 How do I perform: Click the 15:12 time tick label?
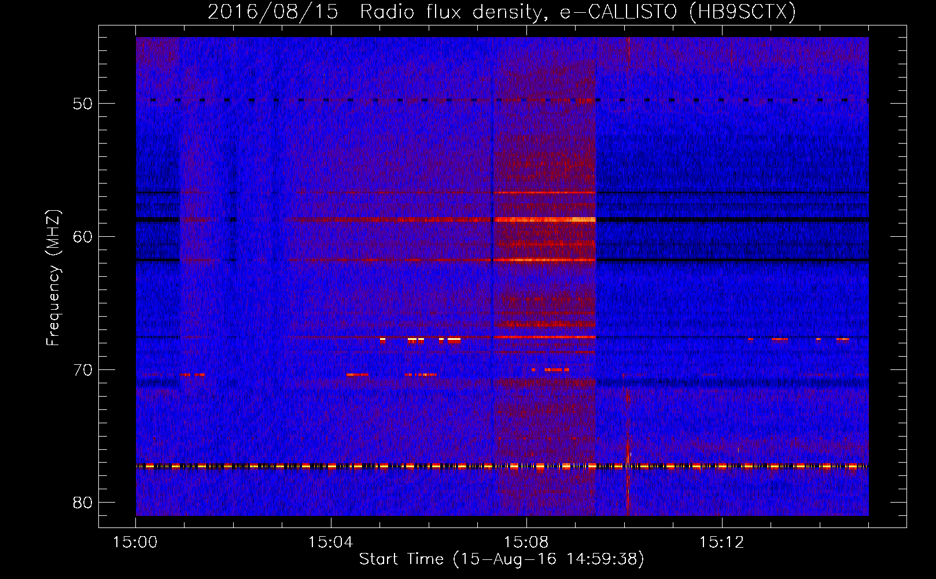721,543
